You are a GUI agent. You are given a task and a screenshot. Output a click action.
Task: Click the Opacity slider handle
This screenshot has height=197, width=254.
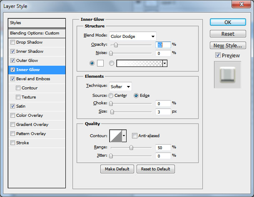click(x=116, y=45)
